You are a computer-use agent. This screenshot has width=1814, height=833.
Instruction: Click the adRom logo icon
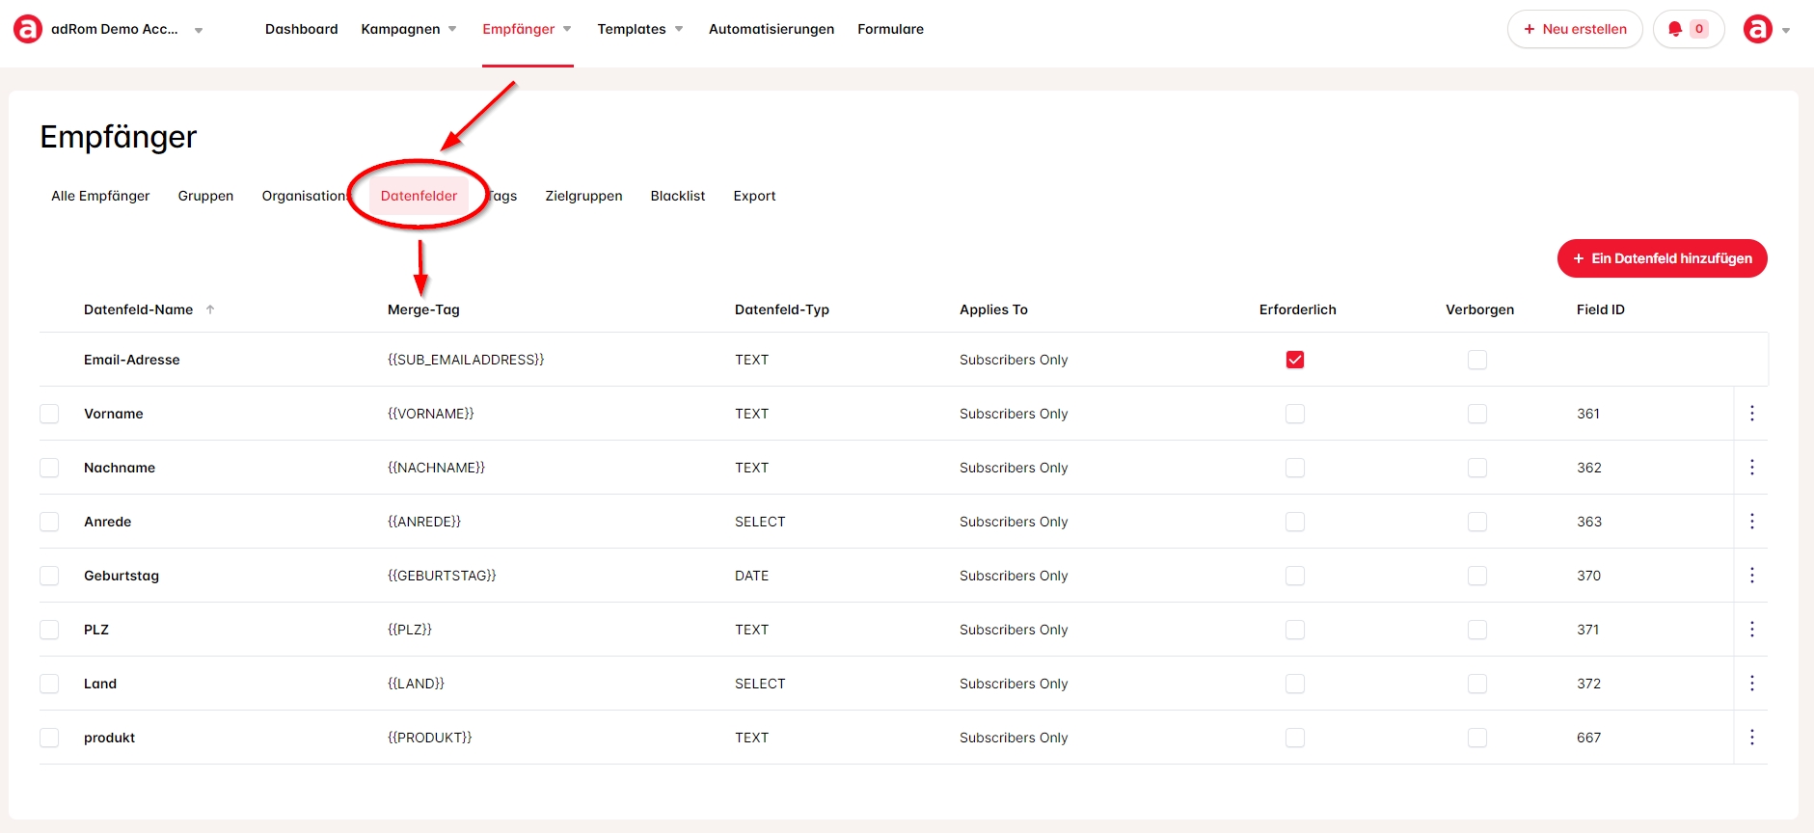(27, 29)
